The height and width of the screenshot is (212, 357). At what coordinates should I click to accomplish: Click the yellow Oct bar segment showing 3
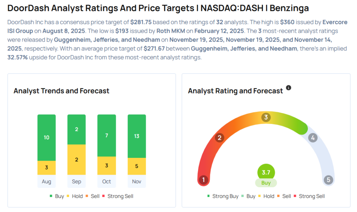click(x=106, y=166)
